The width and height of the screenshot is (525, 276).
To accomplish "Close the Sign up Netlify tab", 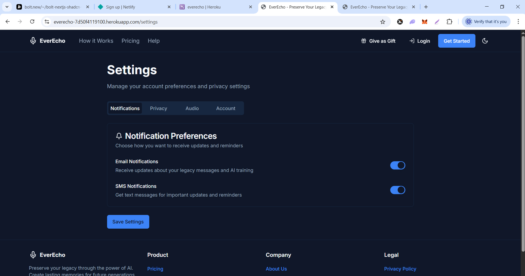I will coord(169,7).
